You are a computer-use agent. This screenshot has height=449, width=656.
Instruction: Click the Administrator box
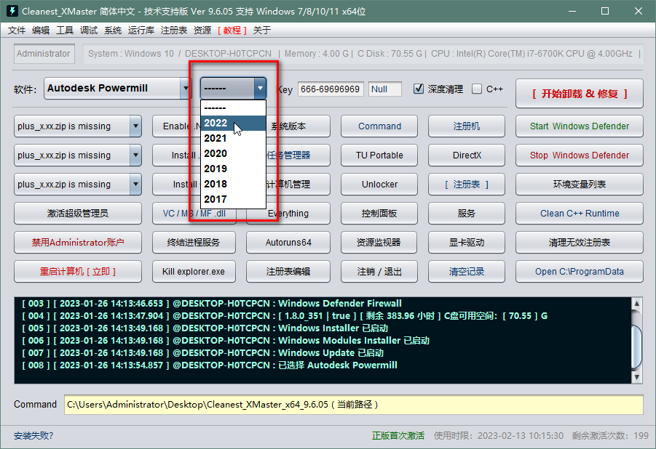click(x=44, y=54)
